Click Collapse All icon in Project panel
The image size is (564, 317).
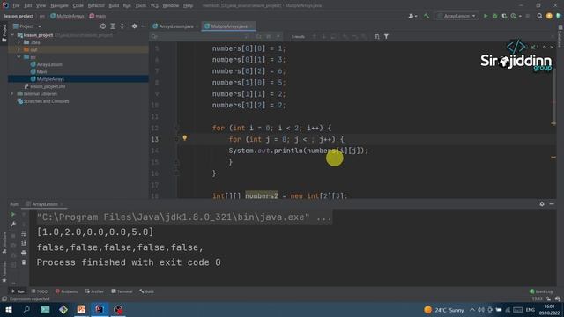(122, 26)
